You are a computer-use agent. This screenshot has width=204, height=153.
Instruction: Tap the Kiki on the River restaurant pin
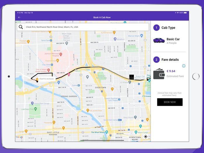point(88,110)
